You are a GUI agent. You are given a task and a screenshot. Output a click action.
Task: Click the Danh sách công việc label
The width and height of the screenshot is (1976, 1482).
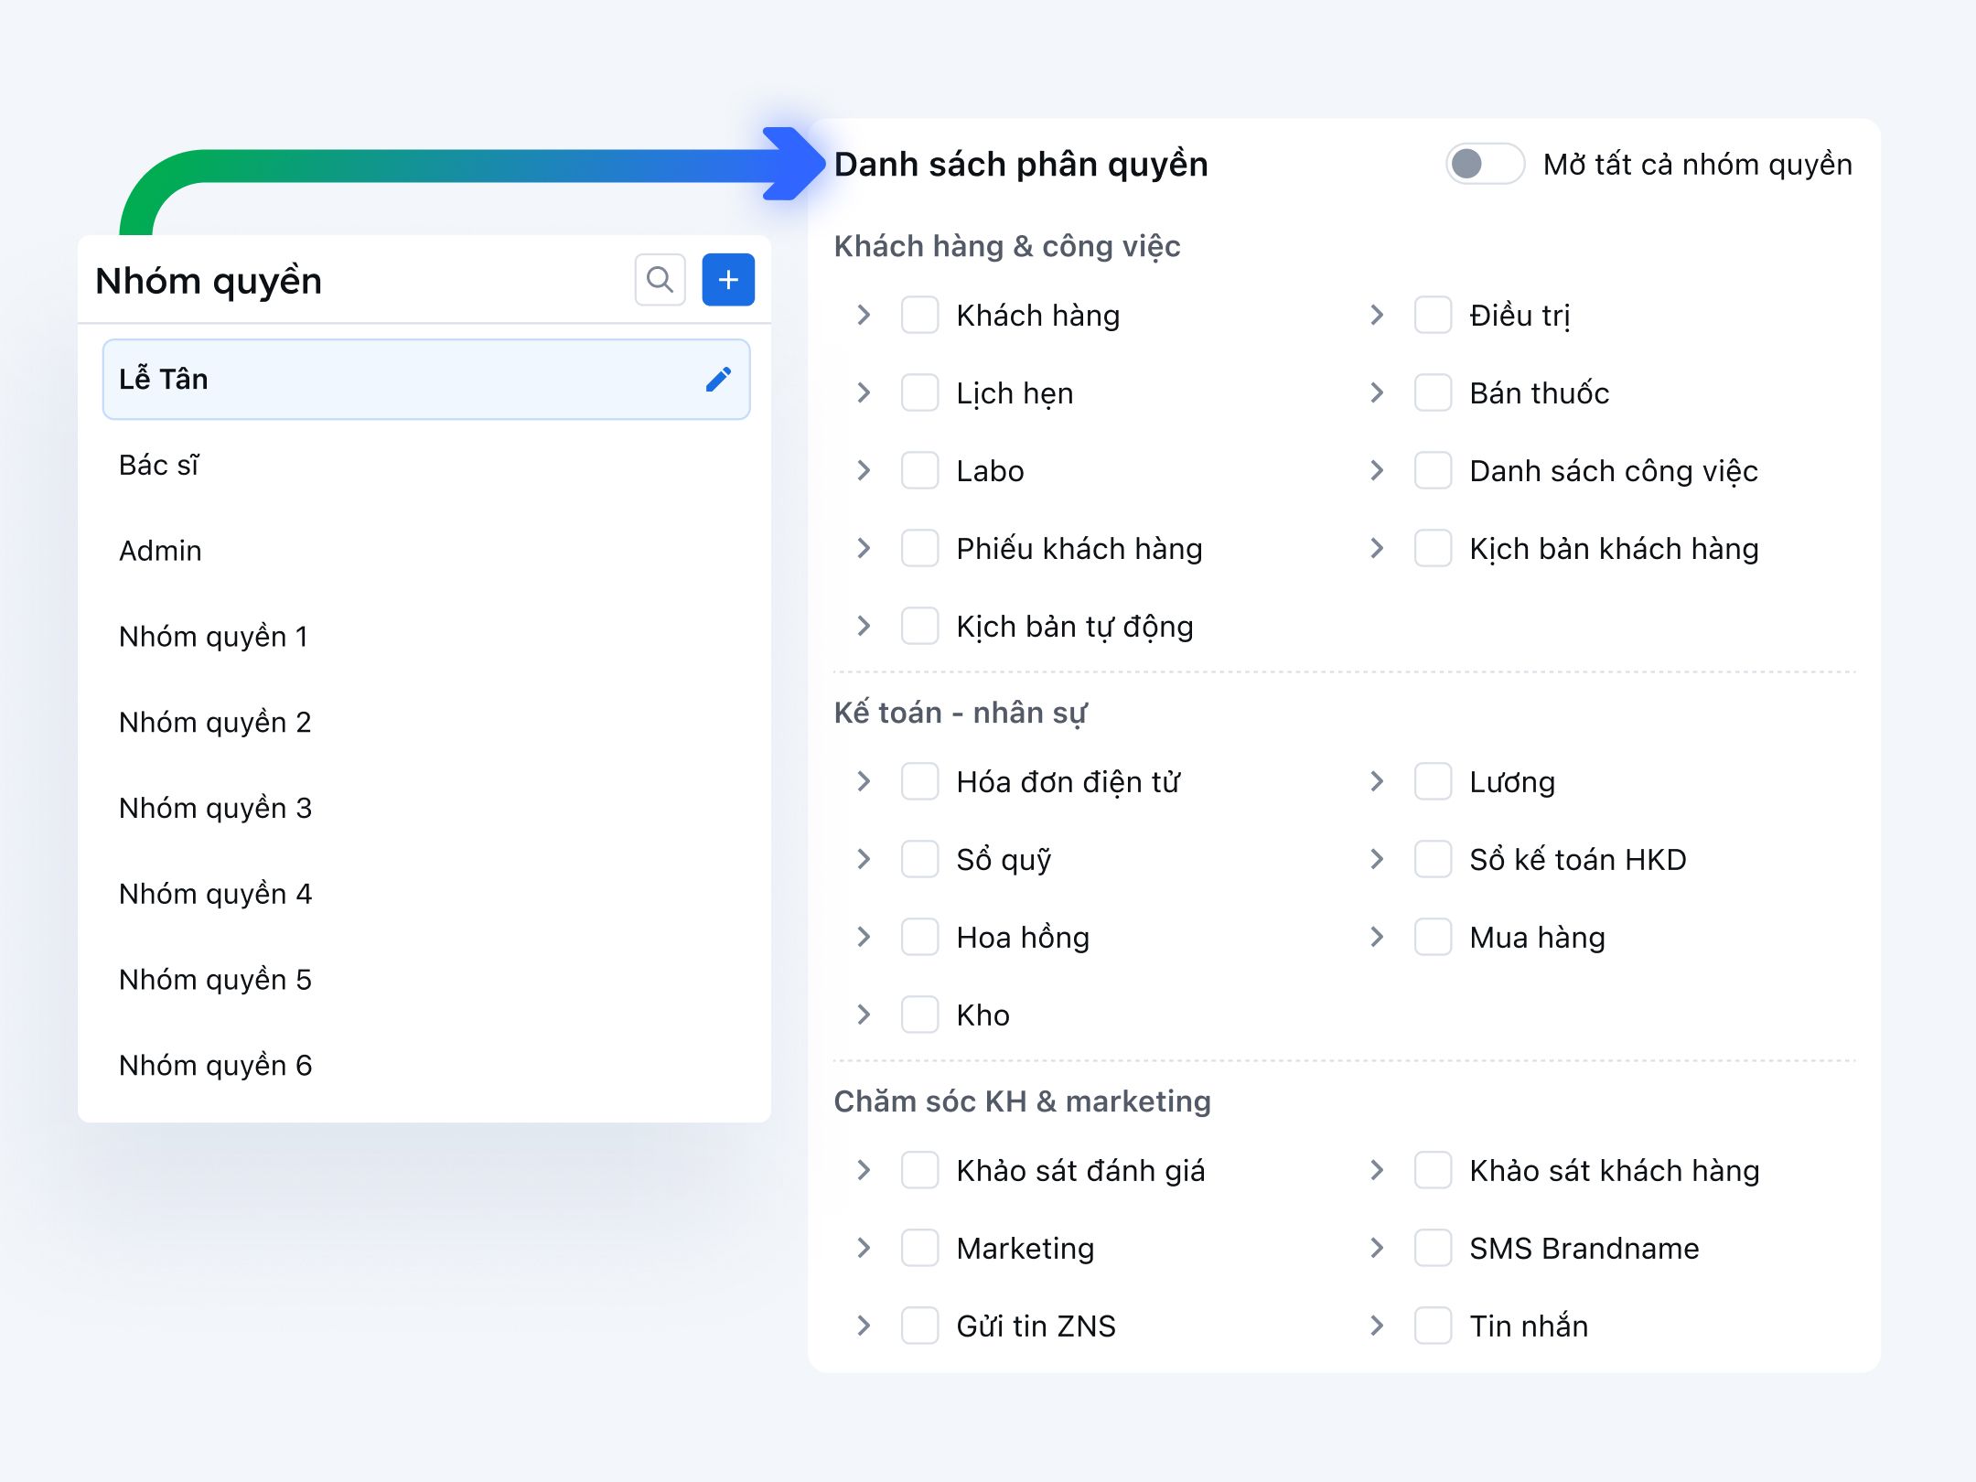click(1613, 471)
